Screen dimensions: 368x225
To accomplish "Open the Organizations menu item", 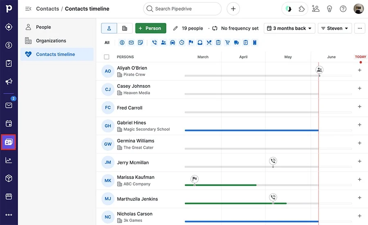I will click(x=57, y=41).
